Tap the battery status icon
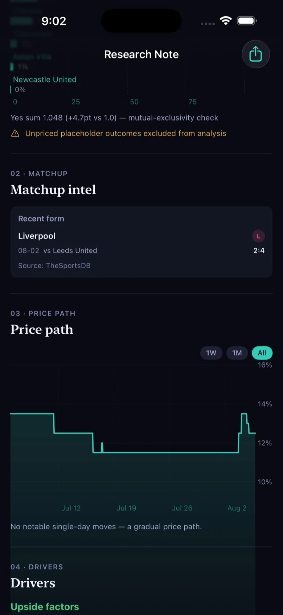The image size is (283, 615). tap(247, 21)
